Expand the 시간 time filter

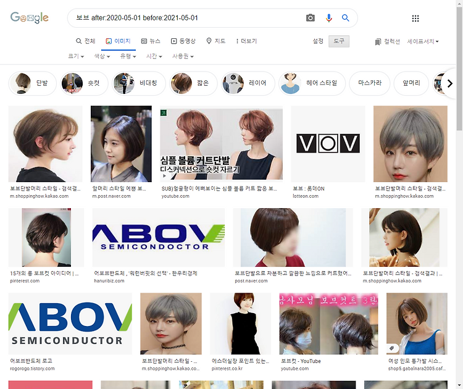click(154, 56)
